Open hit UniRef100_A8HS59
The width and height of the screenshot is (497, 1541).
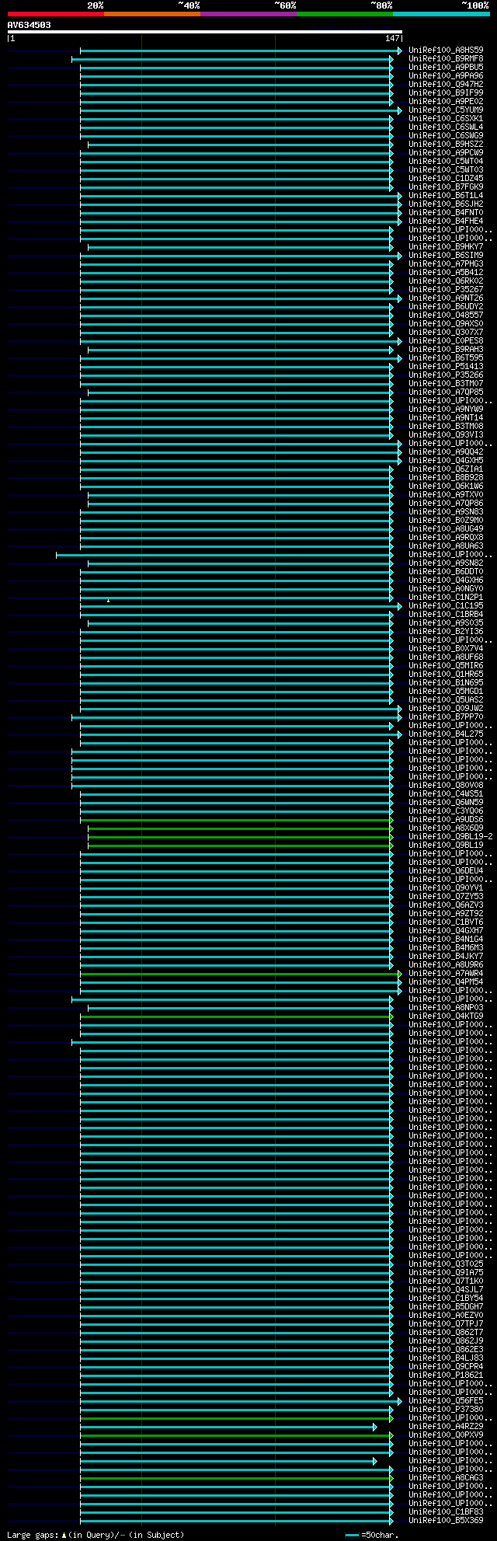point(446,51)
